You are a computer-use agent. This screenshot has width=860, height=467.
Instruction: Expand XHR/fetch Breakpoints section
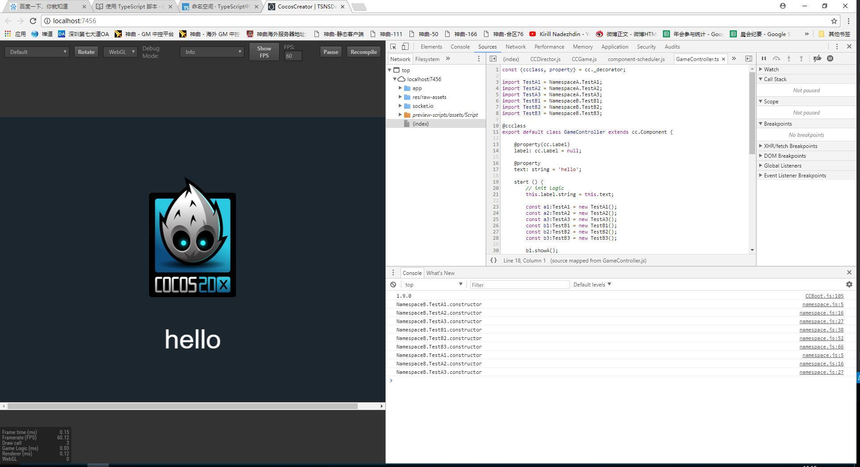[806, 146]
